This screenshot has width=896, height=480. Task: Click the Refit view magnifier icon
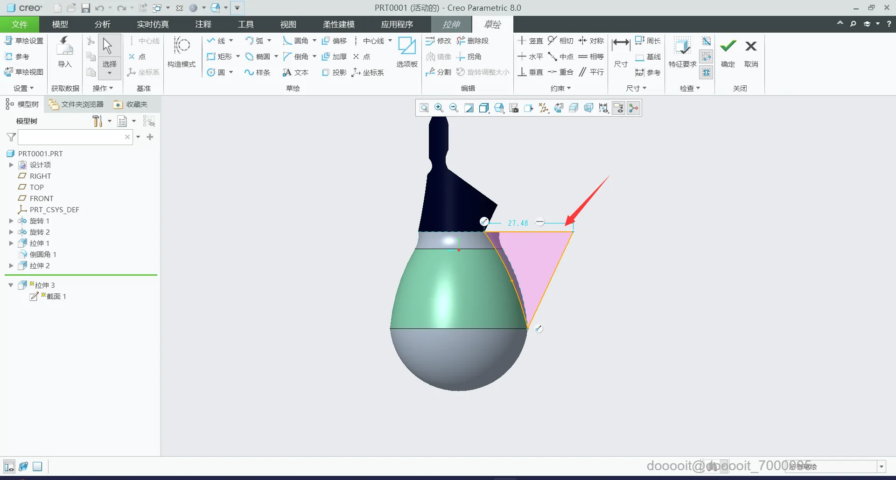(x=424, y=108)
